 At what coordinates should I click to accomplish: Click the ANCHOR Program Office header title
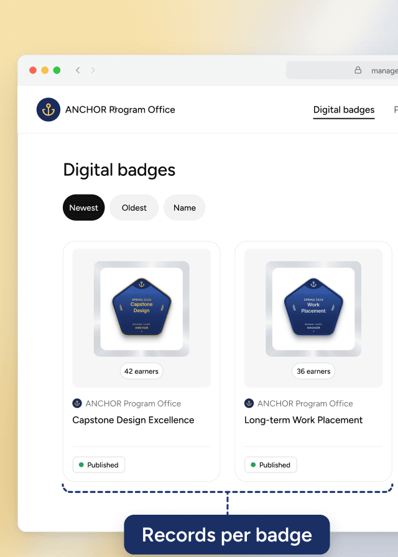click(120, 110)
